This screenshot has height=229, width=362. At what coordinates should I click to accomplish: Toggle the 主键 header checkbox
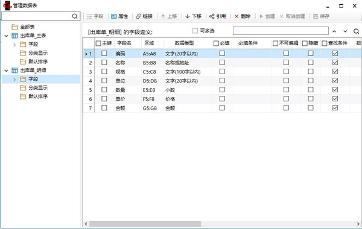[x=98, y=43]
